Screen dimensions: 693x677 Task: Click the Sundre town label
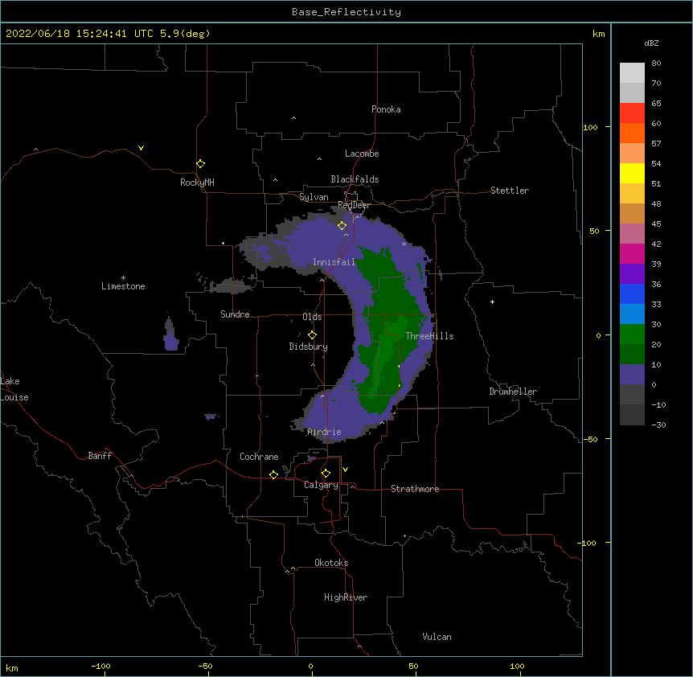point(235,314)
